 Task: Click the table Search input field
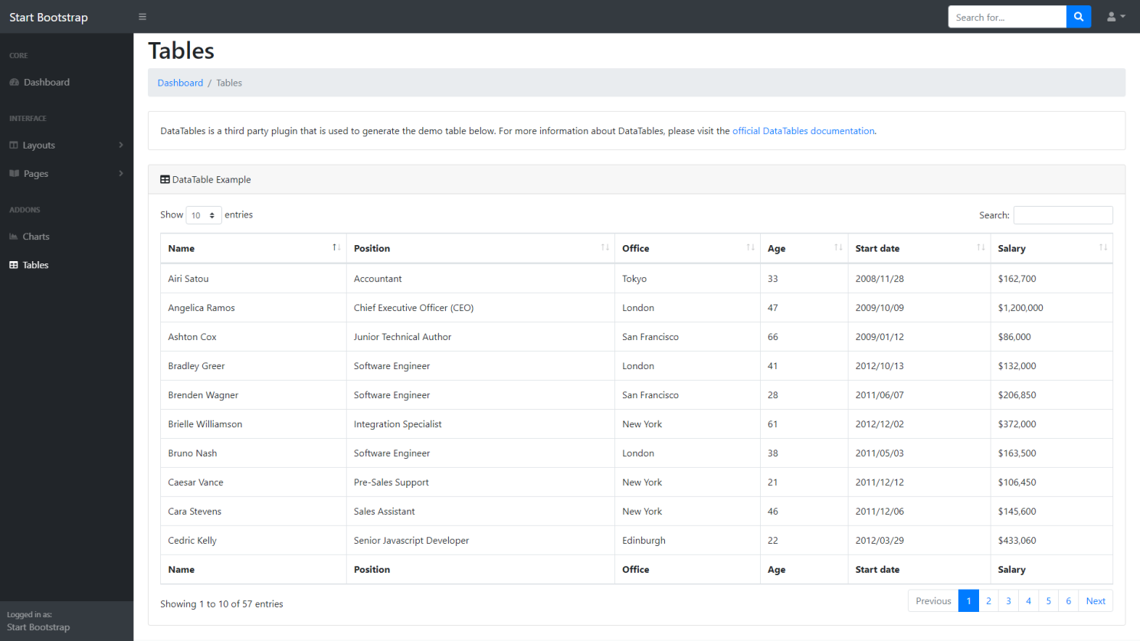point(1063,215)
